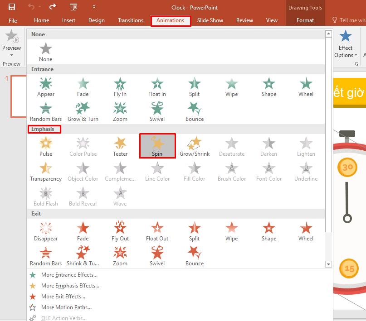The image size is (366, 321).
Task: Apply the Exit Fade animation
Action: tap(83, 231)
